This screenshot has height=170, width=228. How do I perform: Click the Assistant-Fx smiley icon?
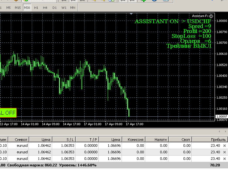[x=211, y=16]
